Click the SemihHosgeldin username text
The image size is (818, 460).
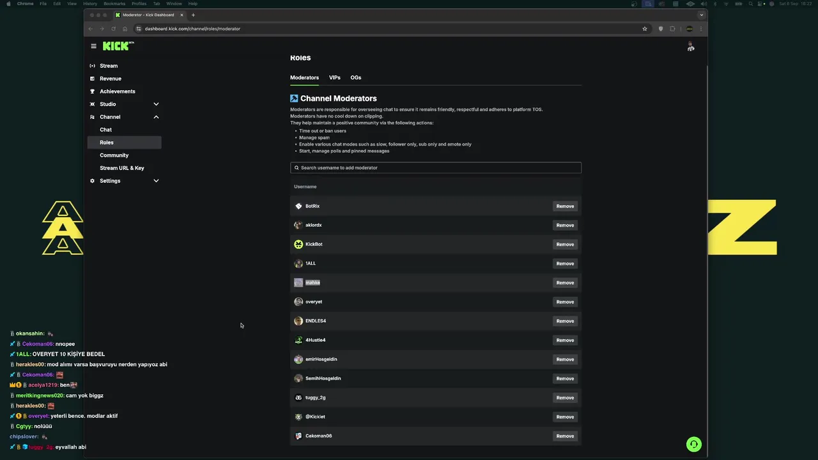[323, 379]
